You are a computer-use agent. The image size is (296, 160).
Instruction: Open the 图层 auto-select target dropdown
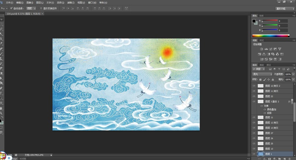click(31, 8)
